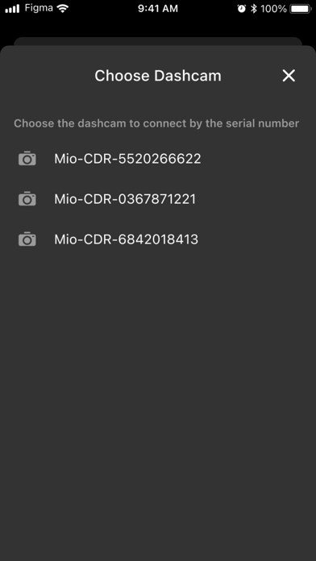The height and width of the screenshot is (561, 316).
Task: Tap the battery indicator icon
Action: click(301, 9)
